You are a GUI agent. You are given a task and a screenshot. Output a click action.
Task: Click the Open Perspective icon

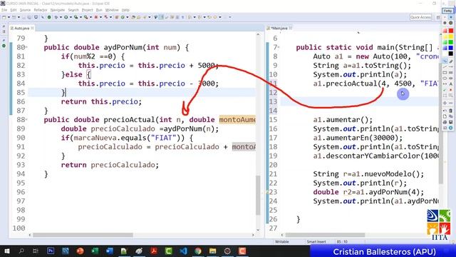[x=438, y=17]
